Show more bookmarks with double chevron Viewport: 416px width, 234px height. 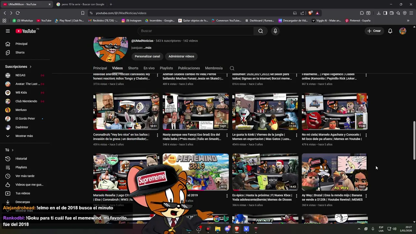[x=408, y=20]
